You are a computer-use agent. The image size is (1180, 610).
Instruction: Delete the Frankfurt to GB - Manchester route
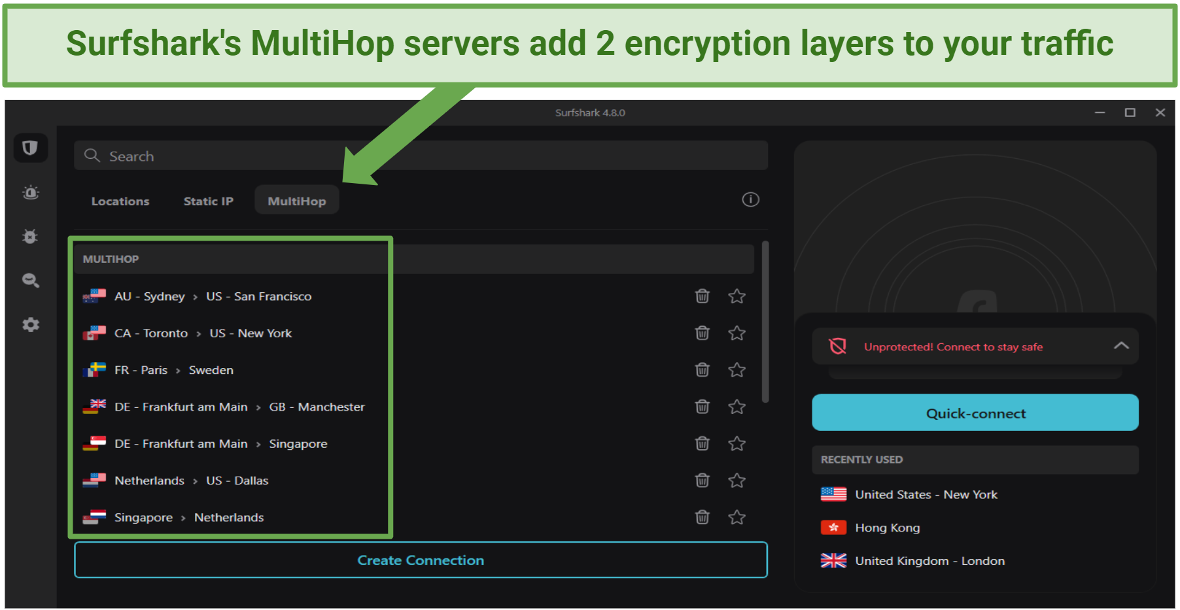(703, 407)
